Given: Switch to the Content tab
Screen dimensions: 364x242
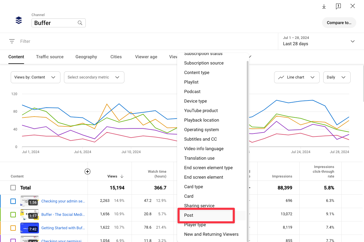Looking at the screenshot, I should pyautogui.click(x=16, y=57).
